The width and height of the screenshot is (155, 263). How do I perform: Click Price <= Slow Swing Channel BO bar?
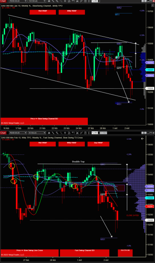coord(44,121)
